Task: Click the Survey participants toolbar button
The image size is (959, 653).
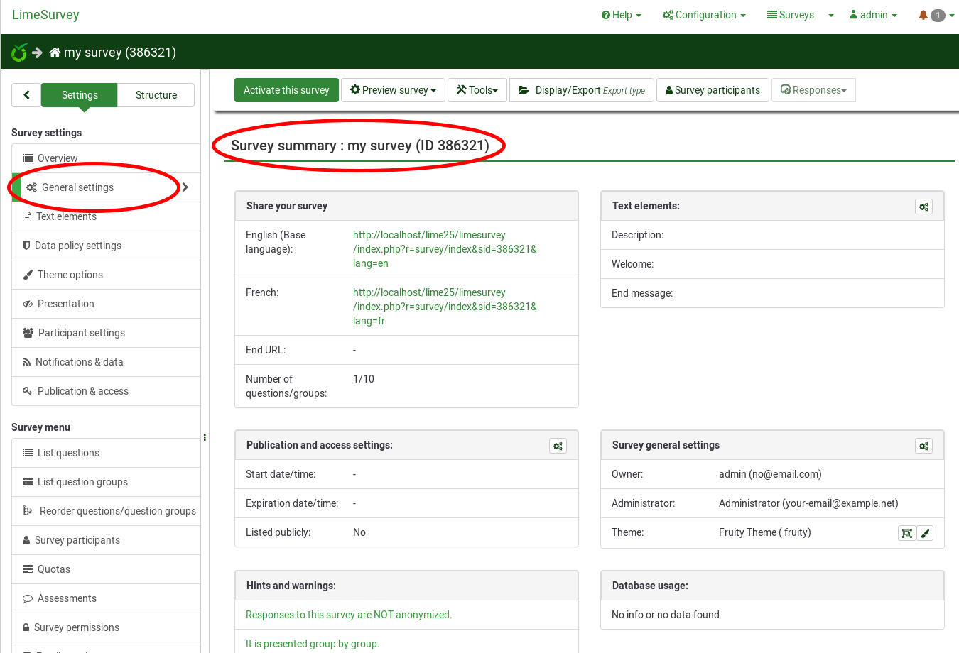Action: pyautogui.click(x=713, y=90)
